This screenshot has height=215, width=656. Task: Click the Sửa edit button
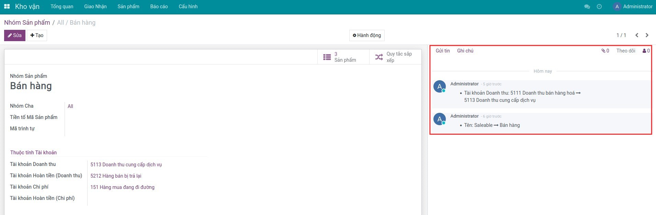(15, 35)
